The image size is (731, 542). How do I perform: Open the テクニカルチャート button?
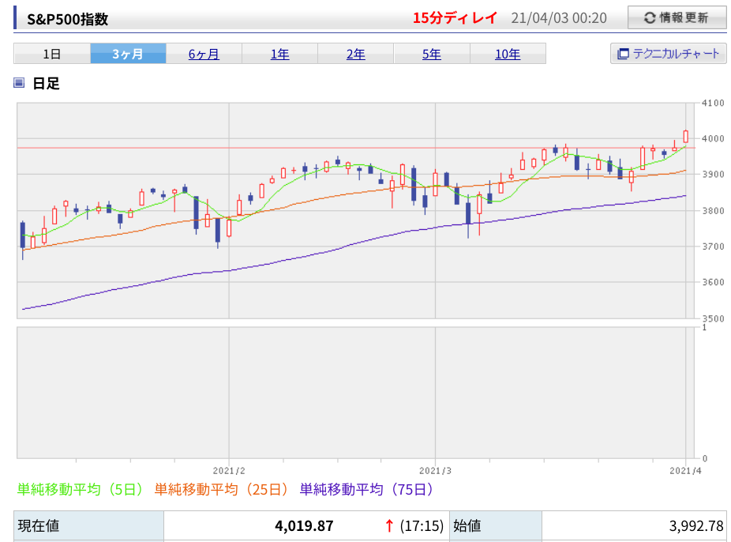coord(668,54)
